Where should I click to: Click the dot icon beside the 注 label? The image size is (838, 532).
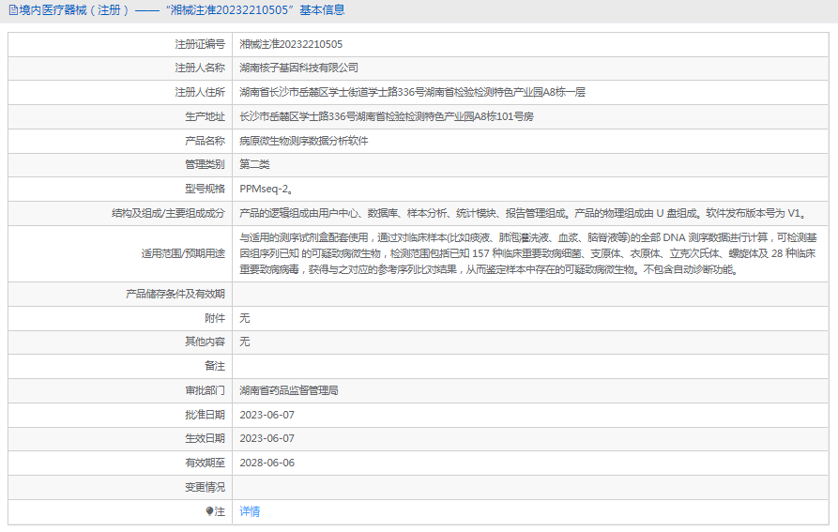click(x=209, y=511)
